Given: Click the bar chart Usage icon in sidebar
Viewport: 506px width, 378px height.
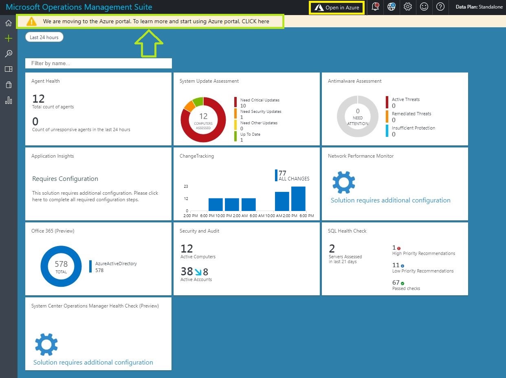Looking at the screenshot, I should pos(9,100).
